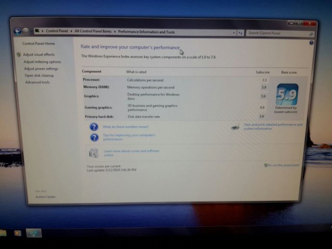Close the Control Panel window
Screen dimensions: 332x249
(x=310, y=23)
